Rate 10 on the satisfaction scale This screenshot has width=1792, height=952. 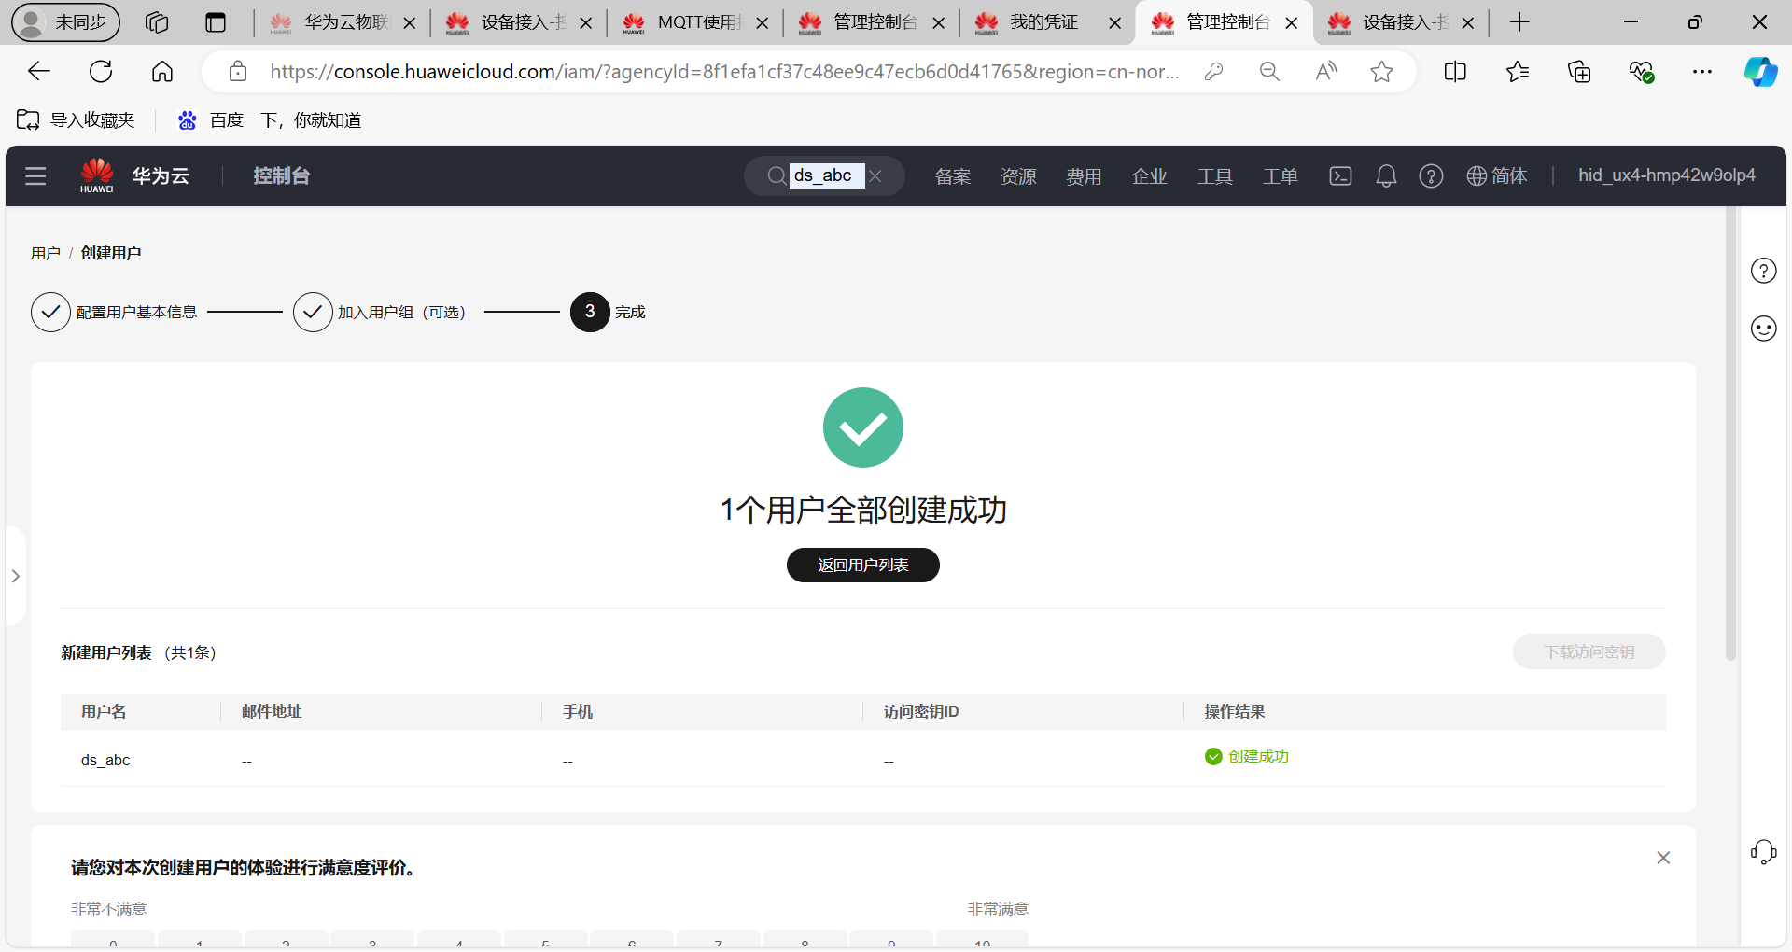982,943
